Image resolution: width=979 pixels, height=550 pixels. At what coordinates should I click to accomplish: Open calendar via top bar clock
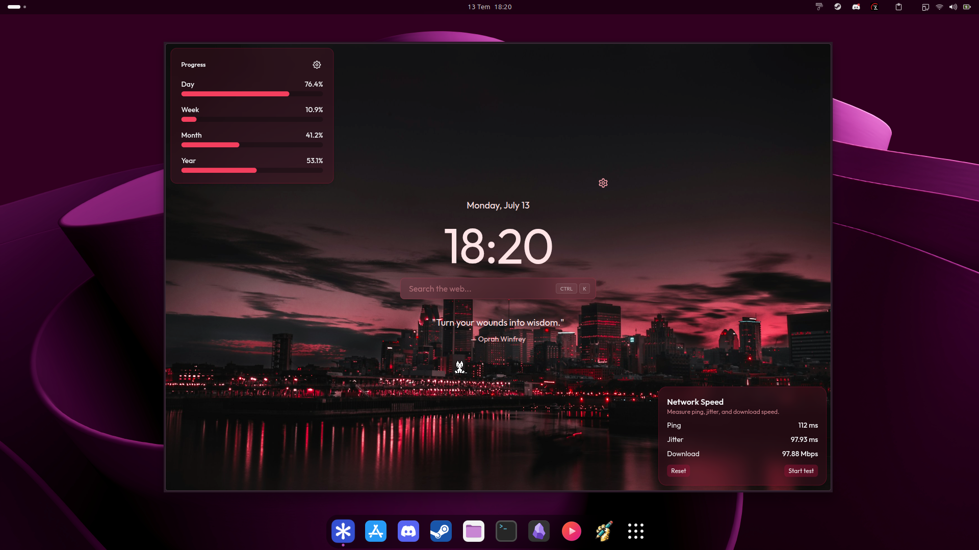(x=489, y=7)
